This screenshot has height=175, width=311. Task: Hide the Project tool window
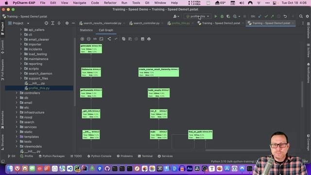pyautogui.click(x=73, y=23)
